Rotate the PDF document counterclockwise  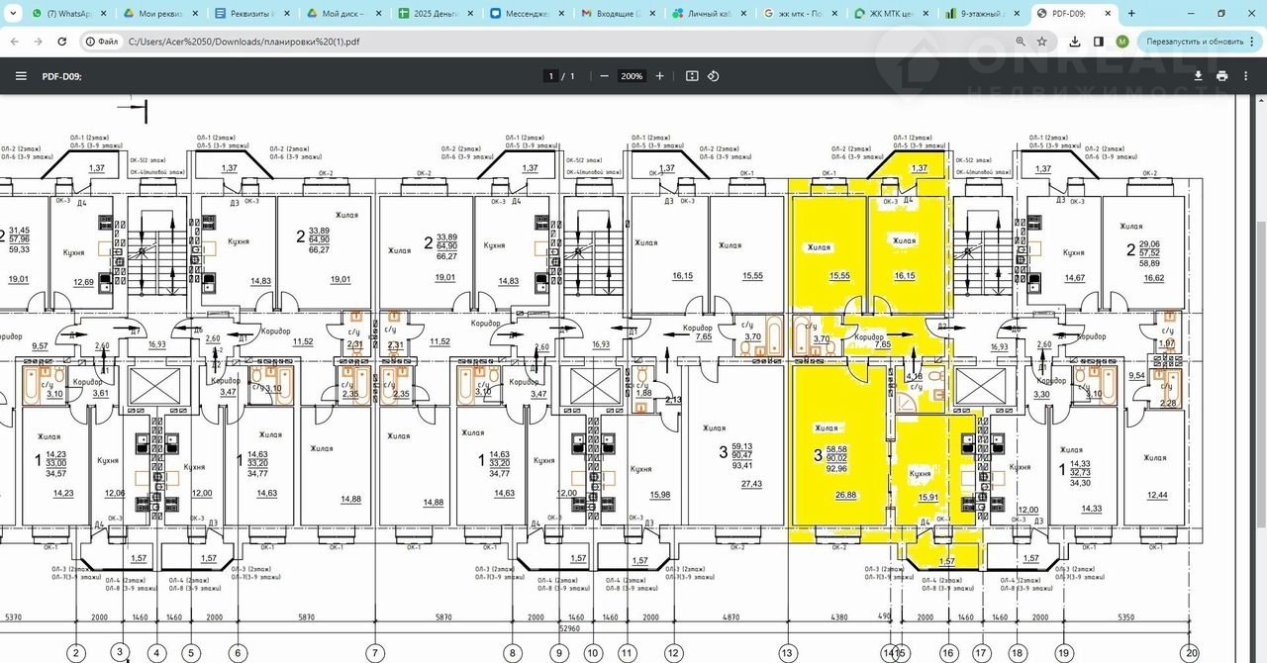coord(714,76)
